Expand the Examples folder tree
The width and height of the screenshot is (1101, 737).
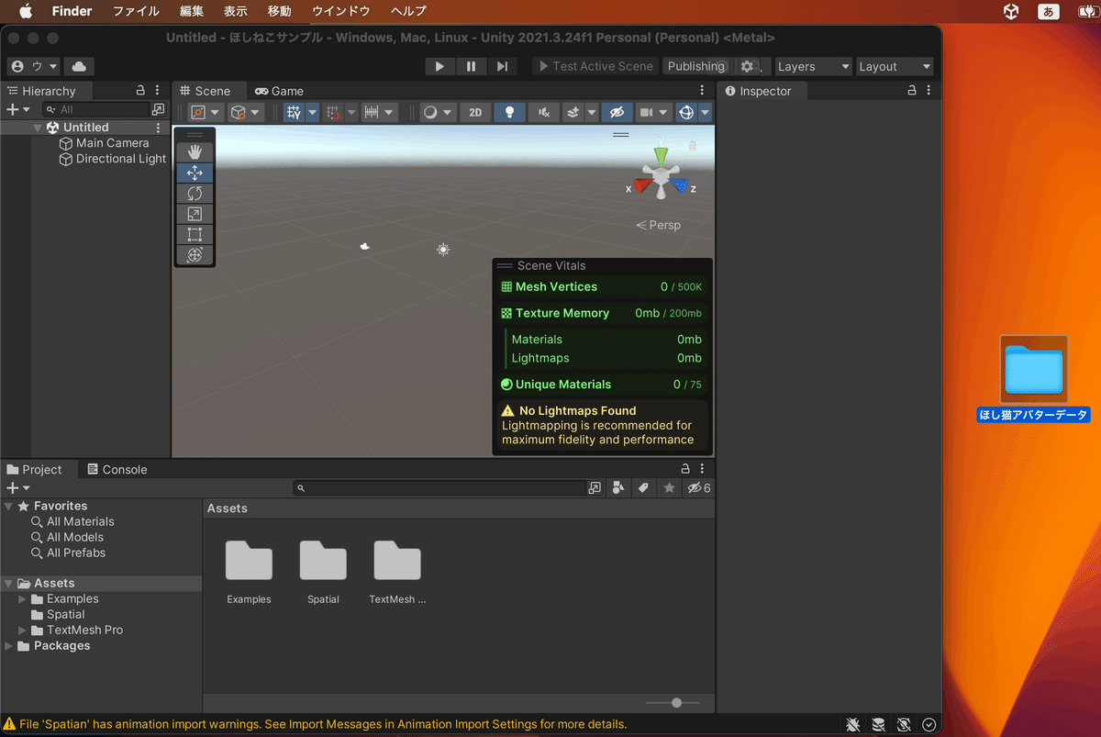23,599
